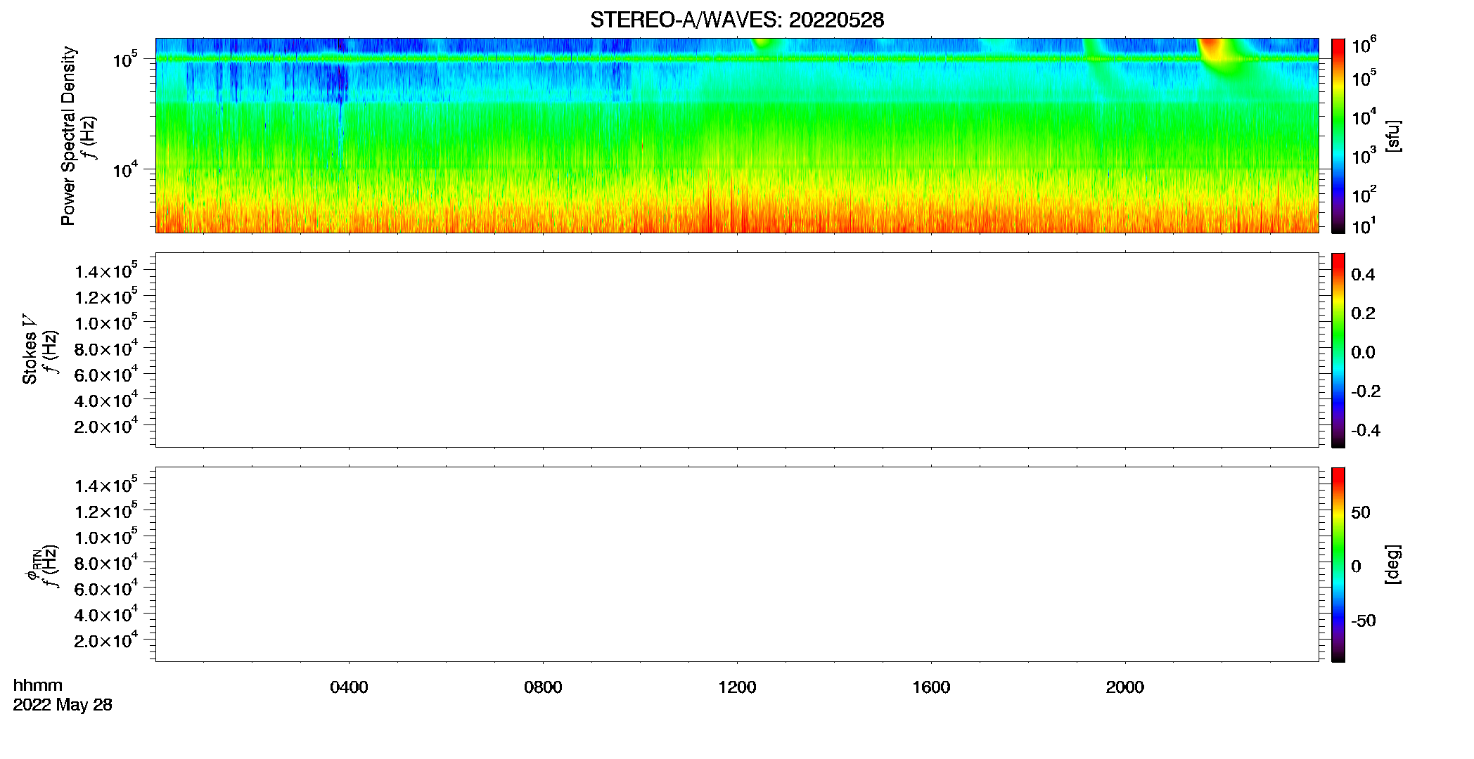Click the 2000 time tick label
The width and height of the screenshot is (1474, 759).
tap(1124, 687)
